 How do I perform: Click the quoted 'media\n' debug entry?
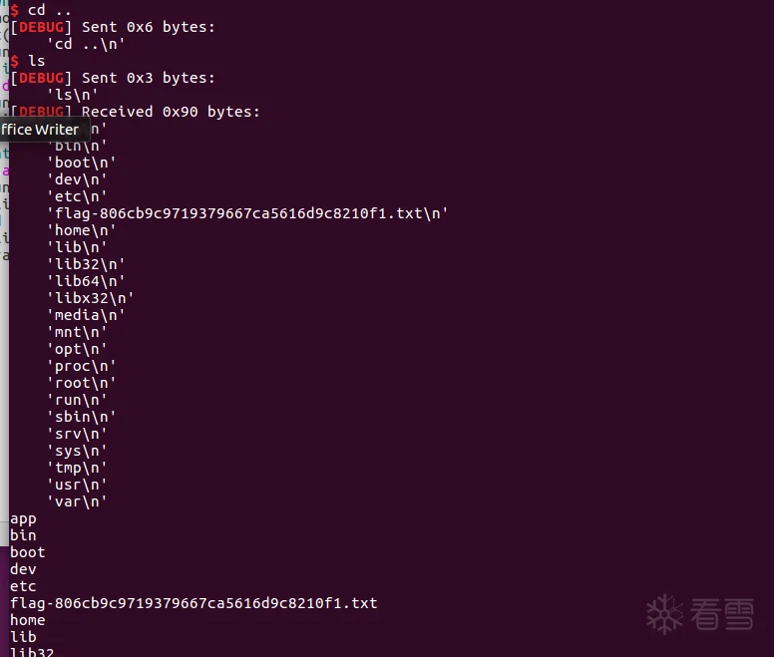[x=86, y=315]
